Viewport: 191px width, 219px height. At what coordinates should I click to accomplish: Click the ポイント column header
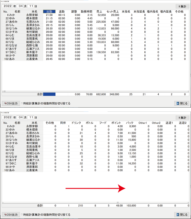point(116,123)
